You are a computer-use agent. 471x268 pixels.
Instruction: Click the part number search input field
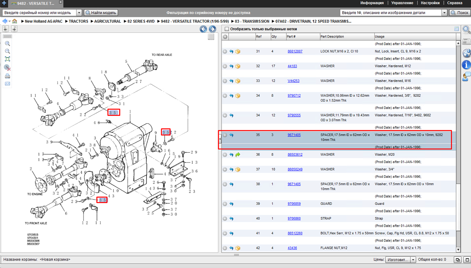pos(391,13)
